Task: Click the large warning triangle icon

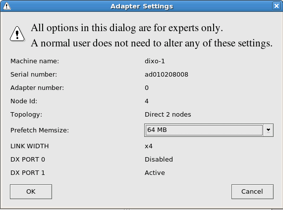Action: 17,34
